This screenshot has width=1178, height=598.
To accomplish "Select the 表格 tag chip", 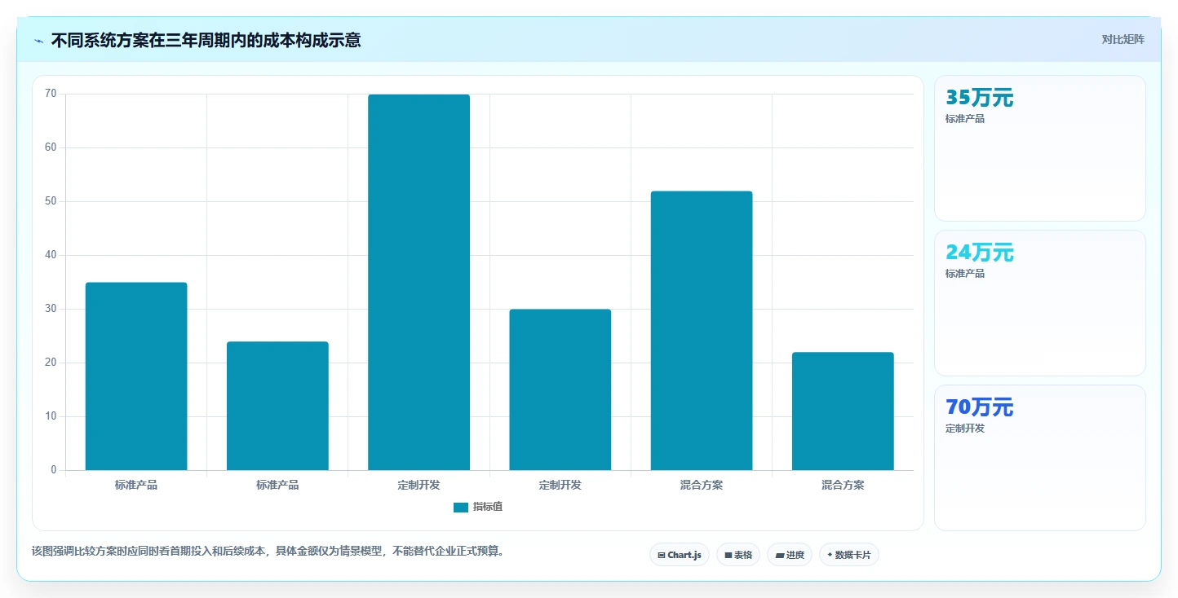I will coord(738,555).
